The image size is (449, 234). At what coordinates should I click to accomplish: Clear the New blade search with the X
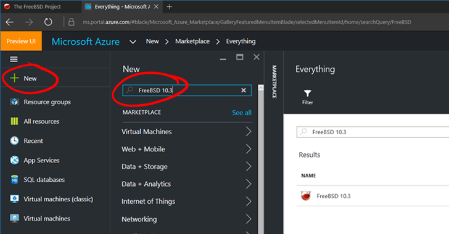[x=244, y=91]
